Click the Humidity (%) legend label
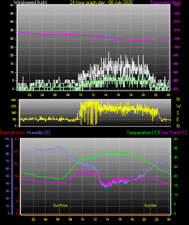 coord(39,133)
